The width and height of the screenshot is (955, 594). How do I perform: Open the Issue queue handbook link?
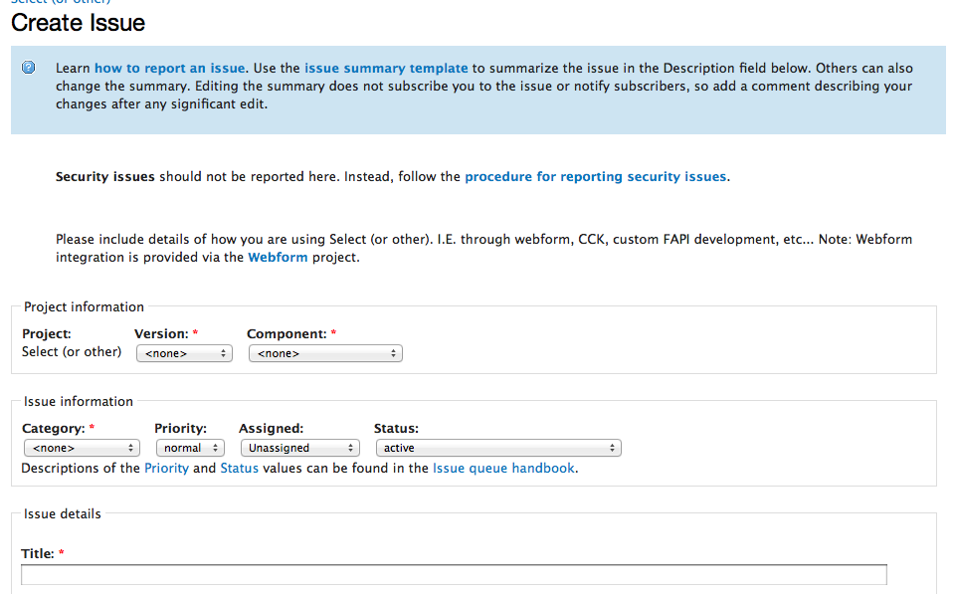pyautogui.click(x=503, y=469)
